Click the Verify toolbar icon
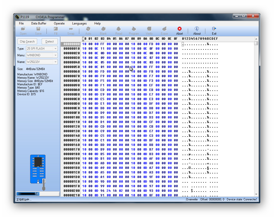Screen dimensions: 274x217 click(149, 29)
